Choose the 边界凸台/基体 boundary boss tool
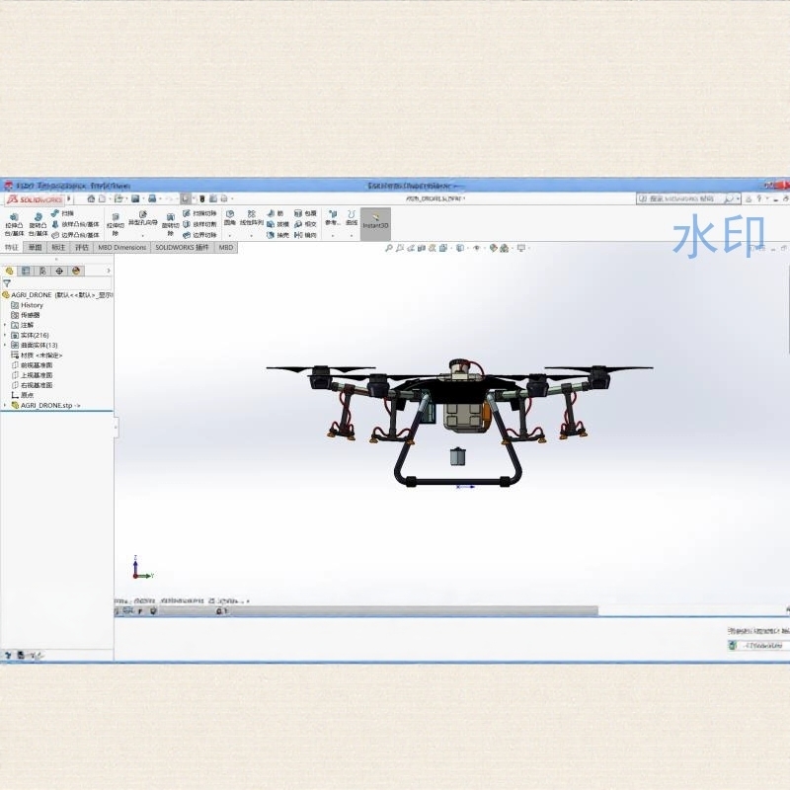 [76, 235]
